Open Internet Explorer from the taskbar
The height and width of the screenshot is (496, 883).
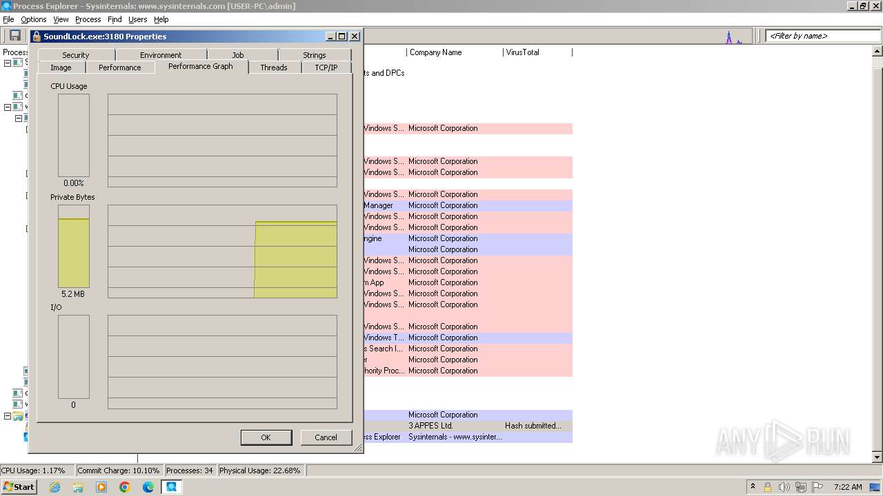[55, 487]
